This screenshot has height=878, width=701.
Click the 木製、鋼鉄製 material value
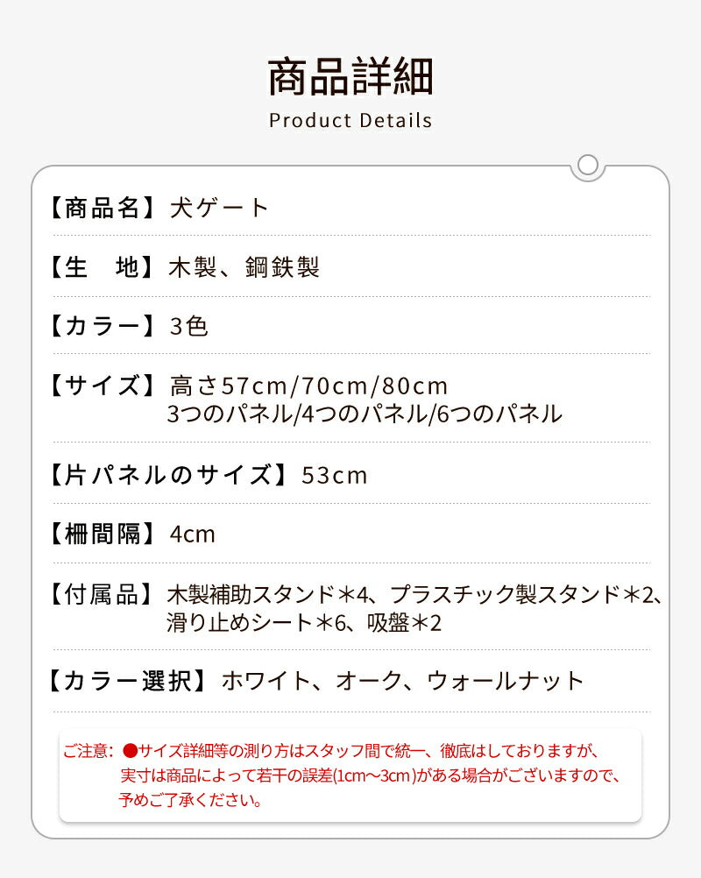coord(244,267)
